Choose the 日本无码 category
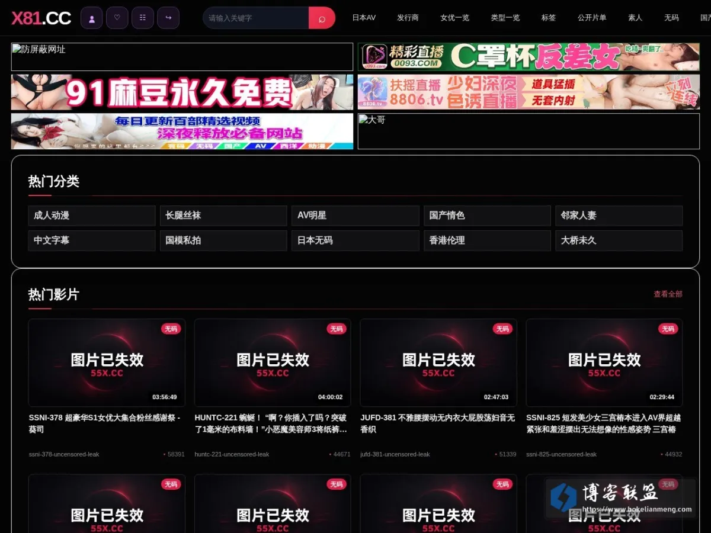 [355, 240]
